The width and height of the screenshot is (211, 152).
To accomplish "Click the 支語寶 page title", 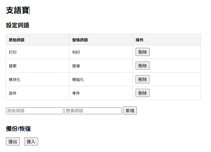I will 18,10.
